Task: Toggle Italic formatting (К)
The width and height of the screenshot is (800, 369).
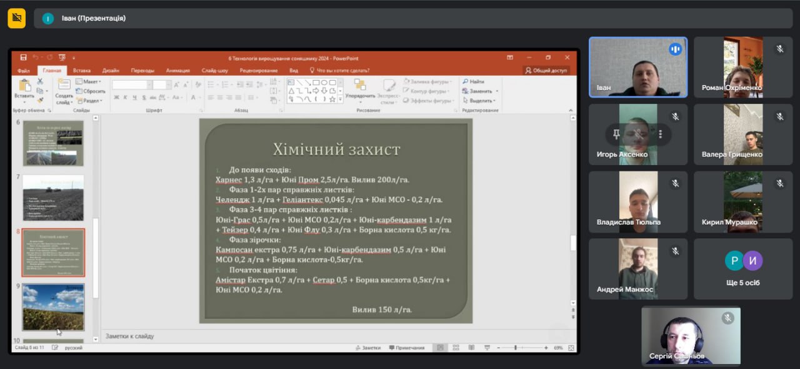Action: click(125, 98)
